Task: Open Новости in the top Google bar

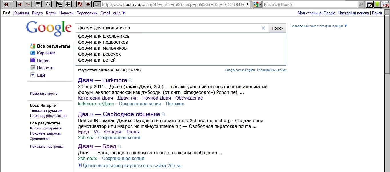Action: (x=67, y=13)
